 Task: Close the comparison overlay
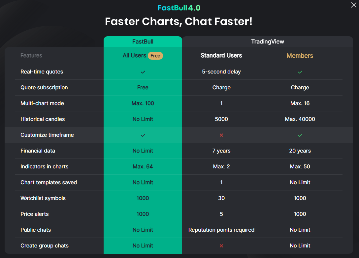point(353,5)
